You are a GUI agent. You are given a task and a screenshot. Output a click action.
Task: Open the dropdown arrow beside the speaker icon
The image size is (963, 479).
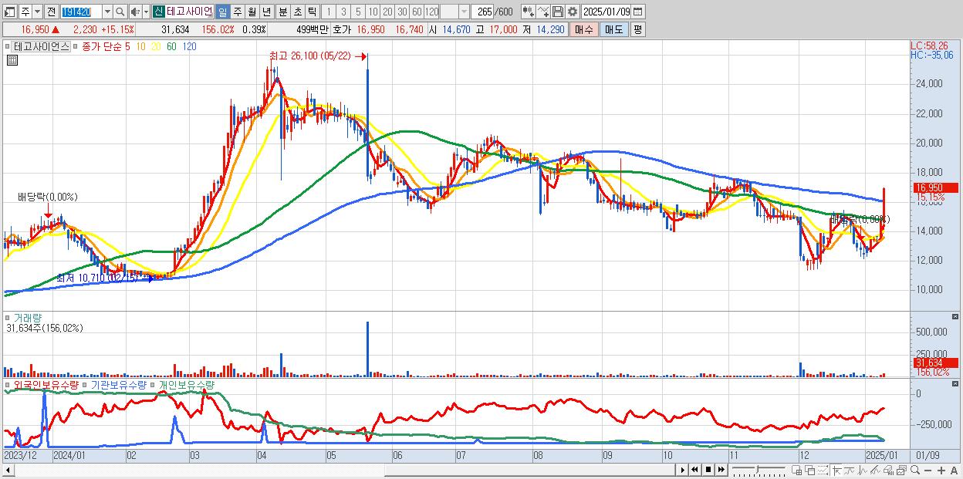point(146,12)
